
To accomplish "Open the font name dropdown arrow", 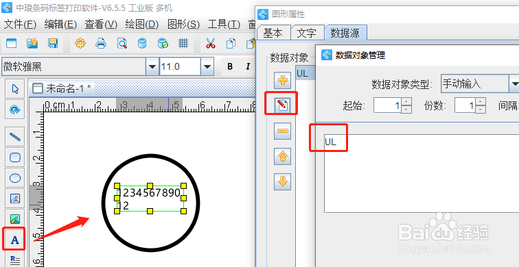I will click(x=152, y=66).
